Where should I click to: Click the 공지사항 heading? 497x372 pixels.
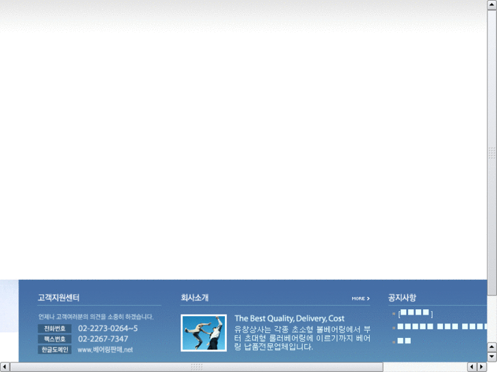click(402, 298)
